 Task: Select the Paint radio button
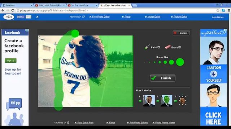[x=159, y=47]
